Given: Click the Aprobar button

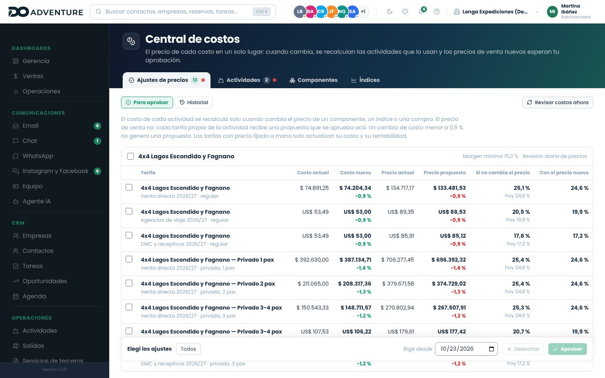Looking at the screenshot, I should (568, 349).
